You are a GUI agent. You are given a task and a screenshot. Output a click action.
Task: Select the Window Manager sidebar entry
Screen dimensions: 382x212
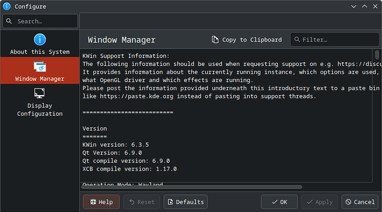tap(40, 71)
